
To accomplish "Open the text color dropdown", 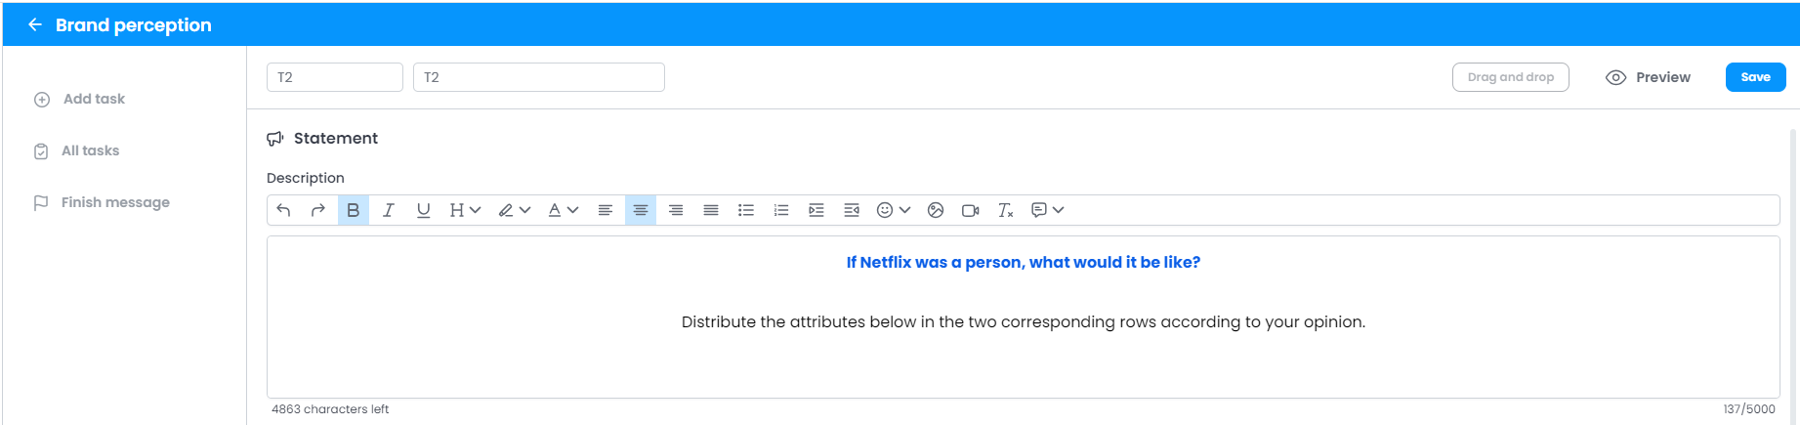I will [x=563, y=210].
